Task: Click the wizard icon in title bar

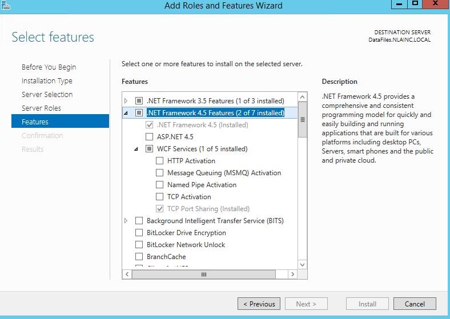Action: (x=5, y=5)
